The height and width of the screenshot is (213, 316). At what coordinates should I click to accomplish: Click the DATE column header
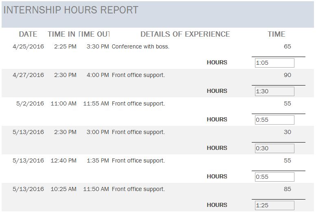click(28, 34)
